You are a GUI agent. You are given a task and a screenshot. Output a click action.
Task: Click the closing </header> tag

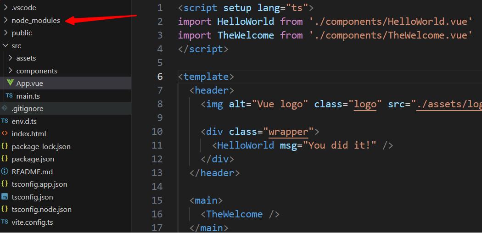click(x=214, y=173)
